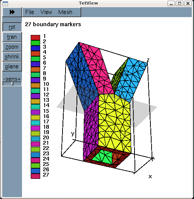Viewport: 194px width, 199px height.
Task: Click the olive swatch for marker 19
Action: coord(36,134)
